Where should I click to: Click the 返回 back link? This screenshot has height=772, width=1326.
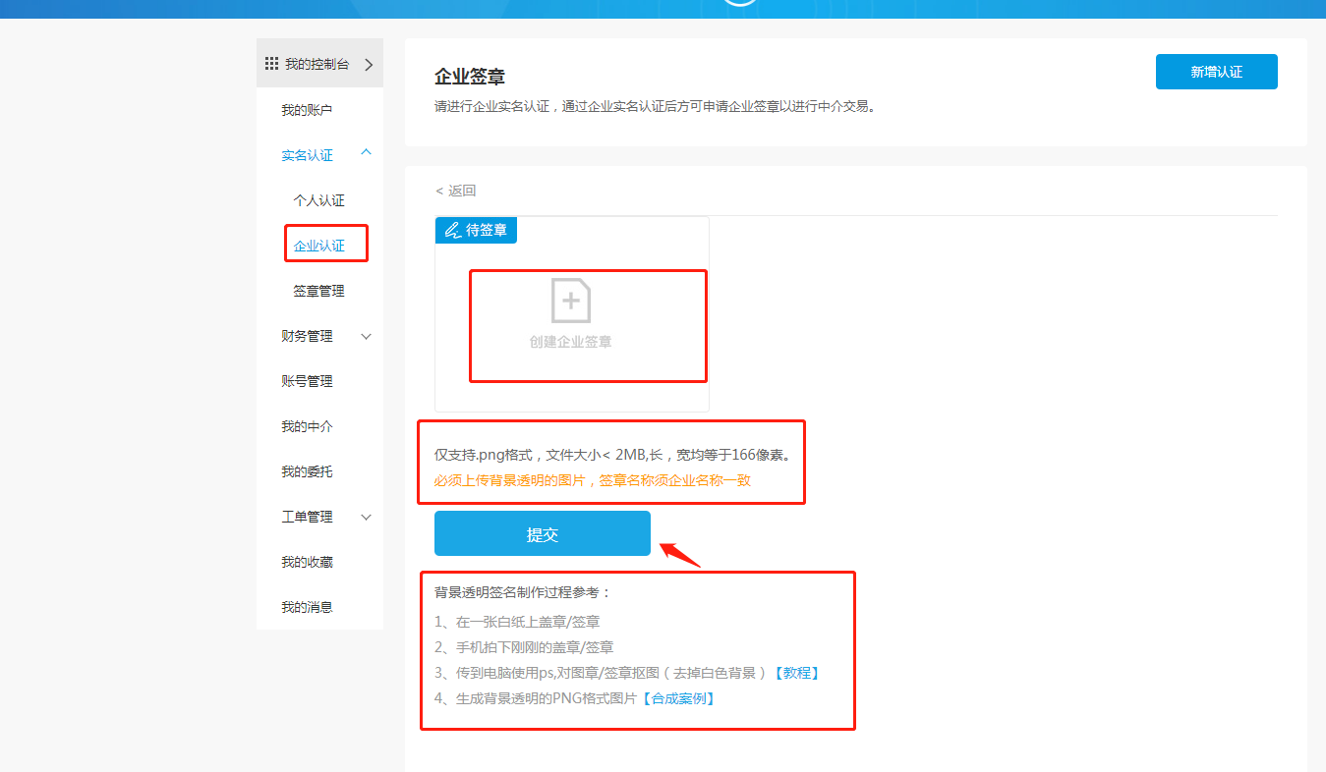tap(456, 191)
